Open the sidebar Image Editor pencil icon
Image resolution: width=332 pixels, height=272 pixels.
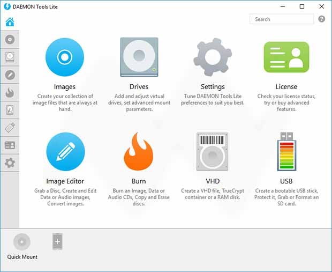[10, 75]
